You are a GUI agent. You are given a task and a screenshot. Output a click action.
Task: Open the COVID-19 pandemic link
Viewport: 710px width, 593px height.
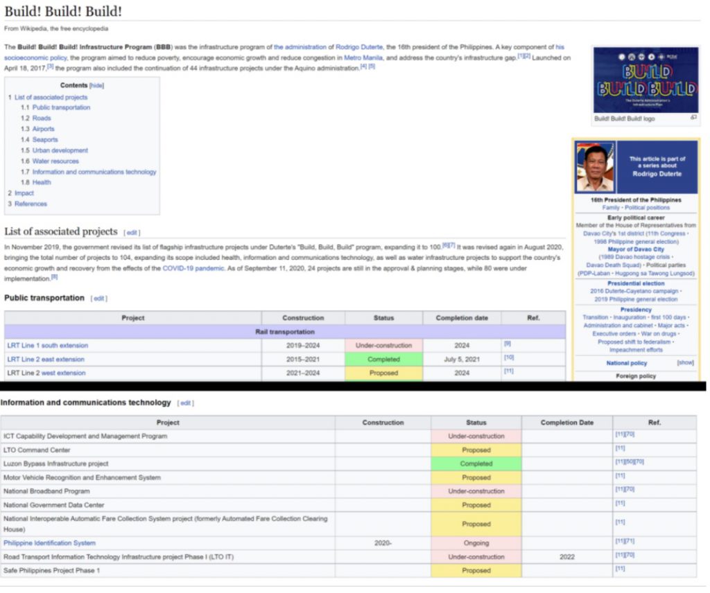coord(193,268)
